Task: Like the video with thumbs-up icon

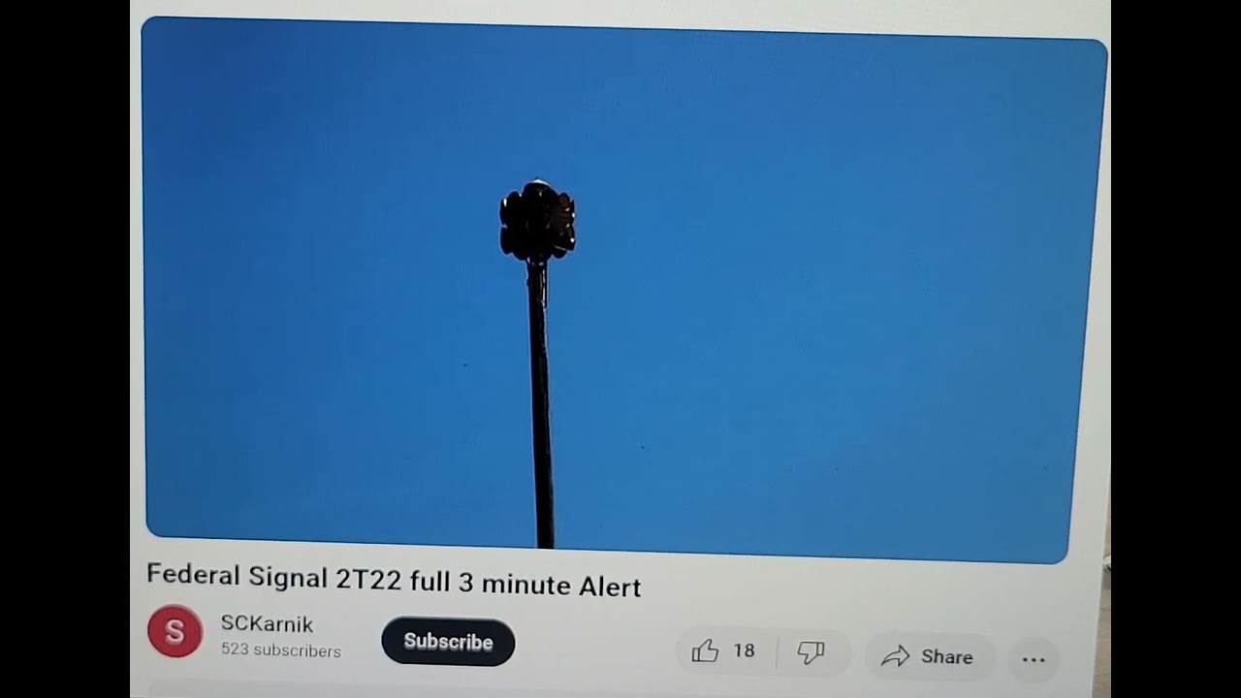Action: coord(705,651)
